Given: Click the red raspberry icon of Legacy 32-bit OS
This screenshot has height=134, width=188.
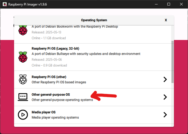Looking at the screenshot, I should pos(23,57).
